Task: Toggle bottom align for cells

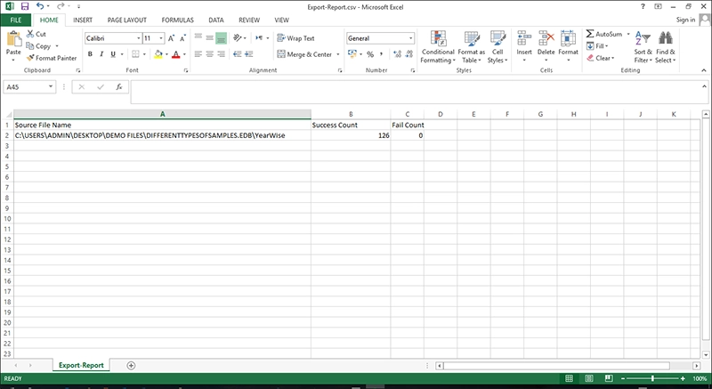Action: pos(221,38)
